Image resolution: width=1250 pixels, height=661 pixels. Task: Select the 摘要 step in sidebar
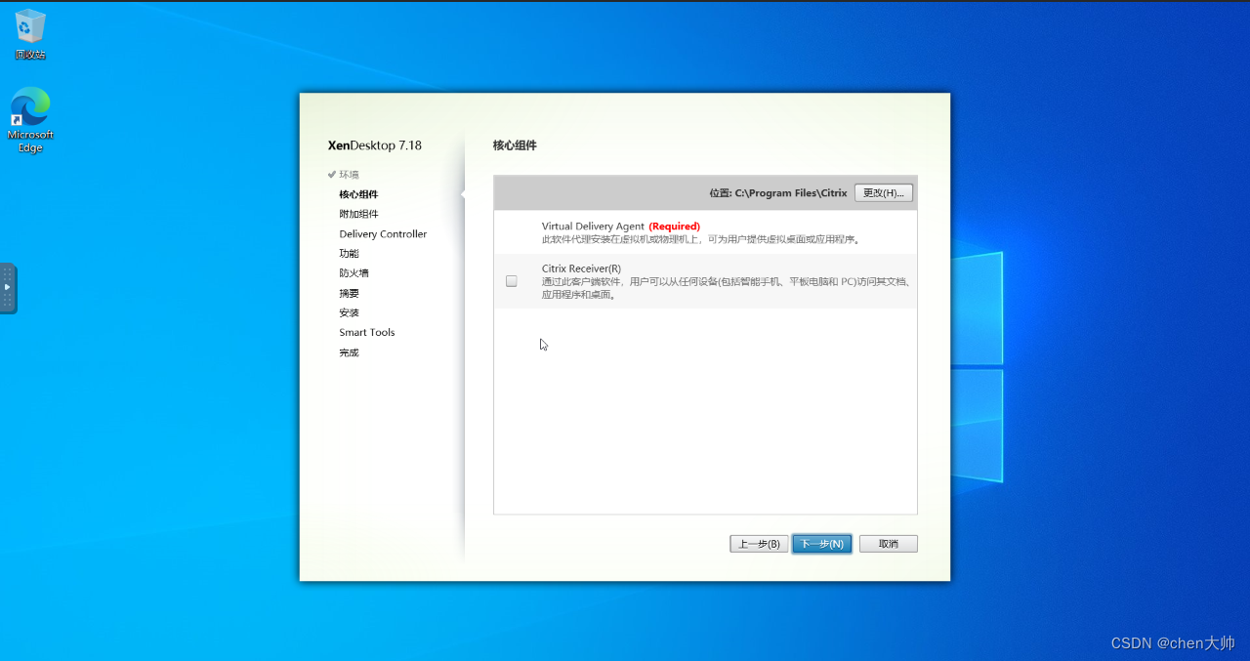pos(349,293)
